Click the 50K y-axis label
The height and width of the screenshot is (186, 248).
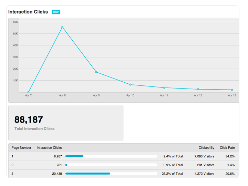coord(15,34)
